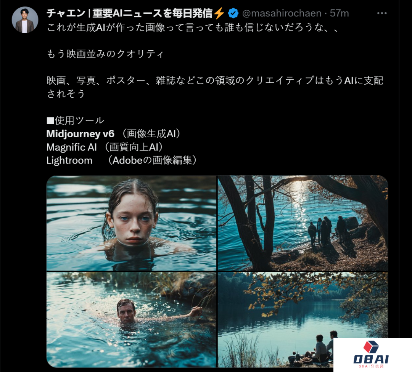
Task: Click the 使用ツール heading text
Action: click(x=80, y=120)
